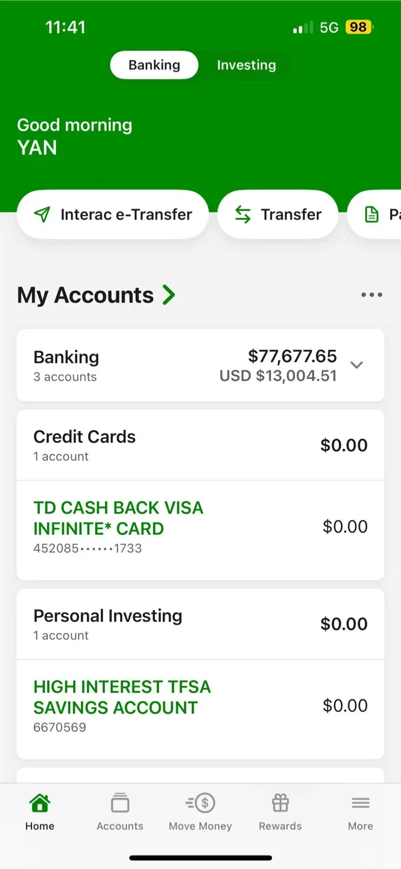
Task: Tap the More hamburger menu icon
Action: 361,803
